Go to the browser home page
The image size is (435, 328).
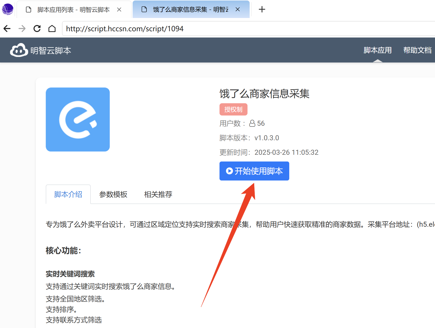pos(52,28)
